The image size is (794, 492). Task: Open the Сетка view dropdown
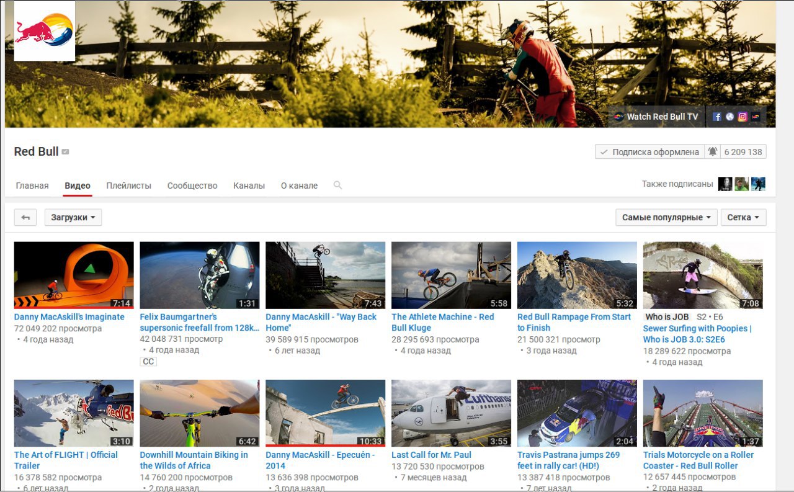[x=743, y=217]
